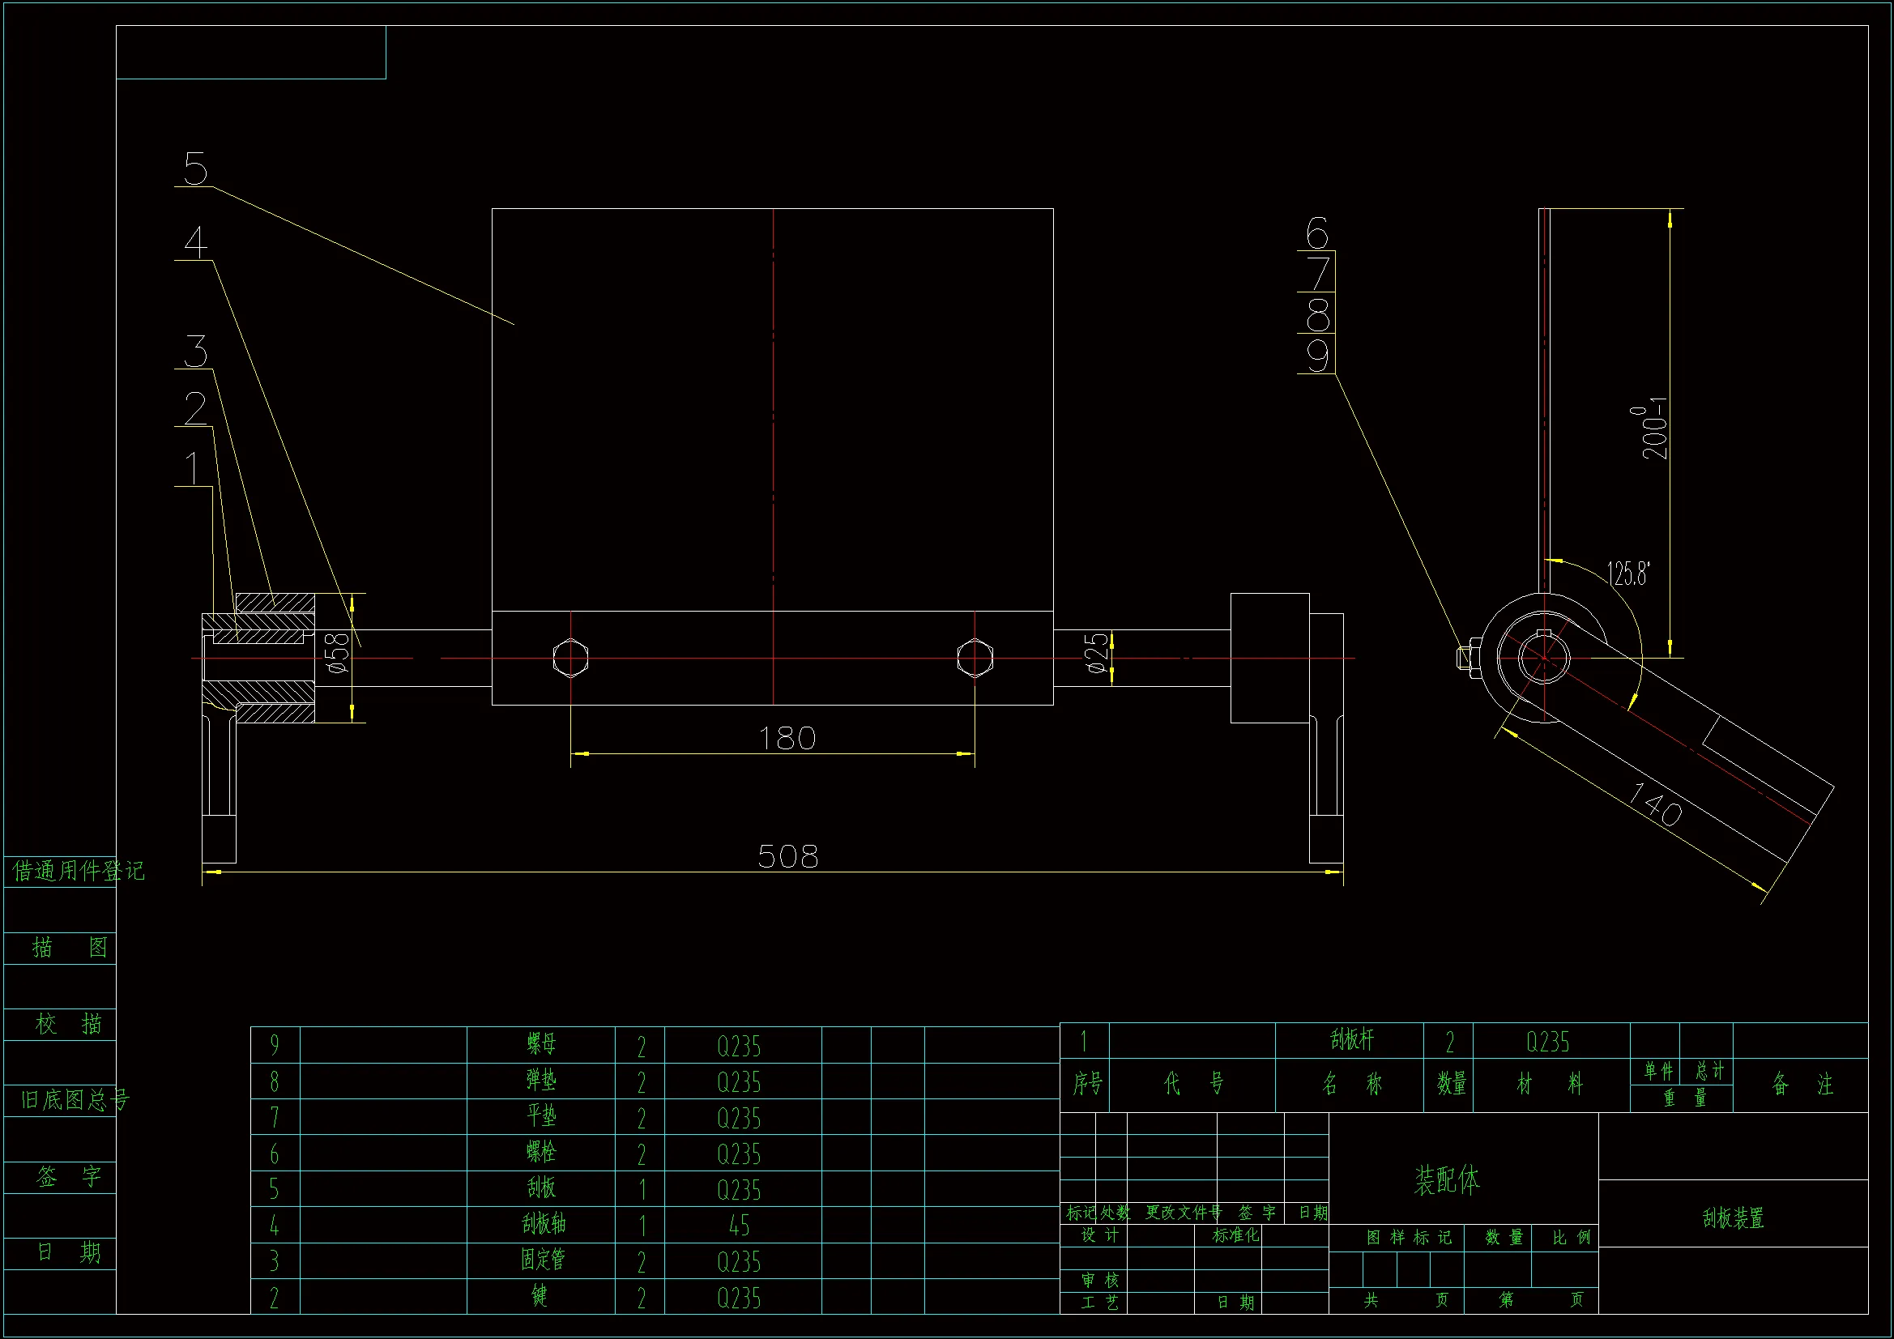The height and width of the screenshot is (1339, 1894).
Task: Select the 借通用件登记 sidebar label
Action: click(79, 871)
